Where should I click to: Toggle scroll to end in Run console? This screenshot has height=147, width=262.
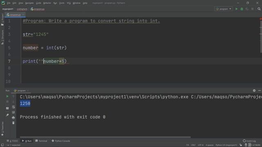(14, 112)
